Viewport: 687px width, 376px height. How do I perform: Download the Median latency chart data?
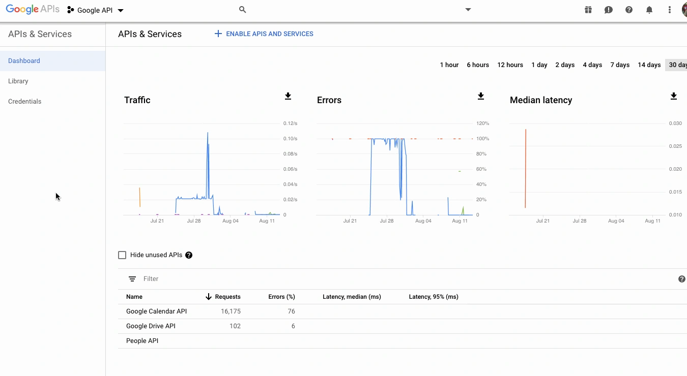coord(674,96)
